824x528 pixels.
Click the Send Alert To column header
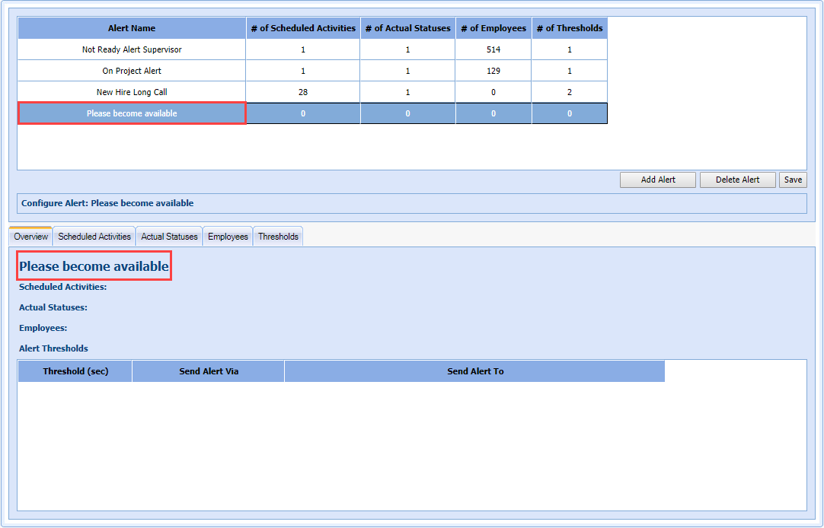pyautogui.click(x=475, y=371)
